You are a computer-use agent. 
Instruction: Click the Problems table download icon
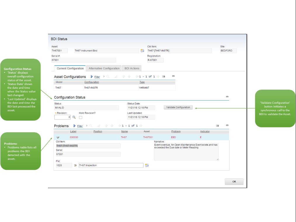[217, 126]
